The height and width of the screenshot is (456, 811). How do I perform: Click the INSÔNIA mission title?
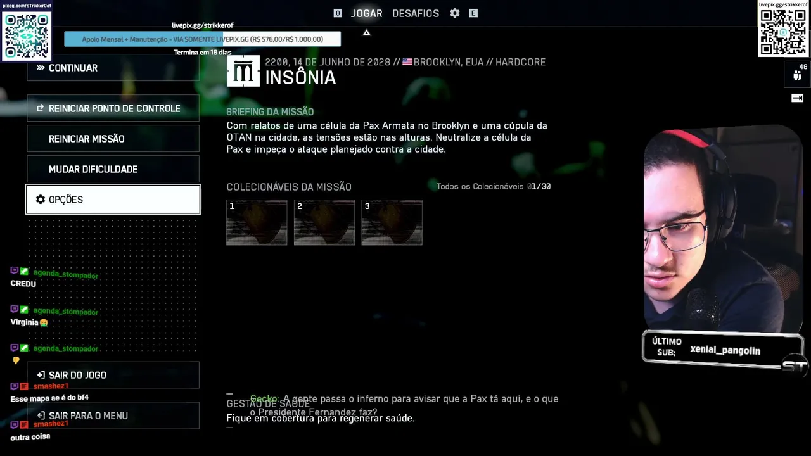(300, 77)
